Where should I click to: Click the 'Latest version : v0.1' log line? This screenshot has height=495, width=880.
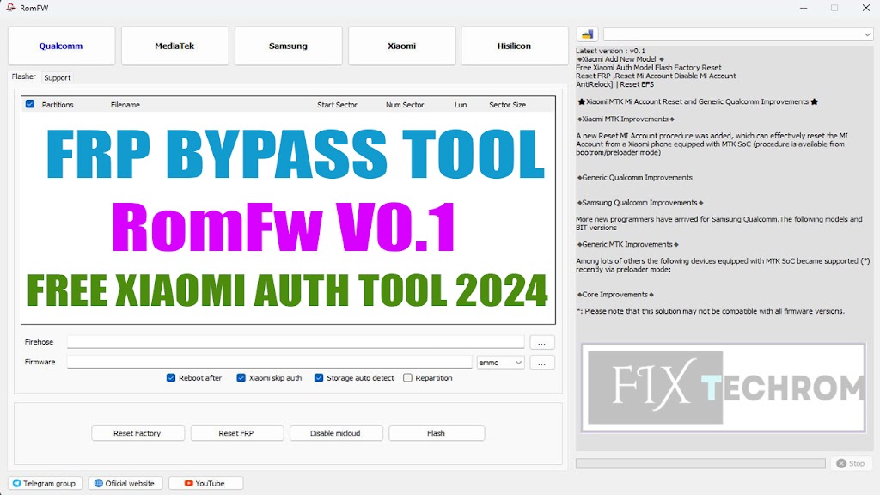coord(611,51)
